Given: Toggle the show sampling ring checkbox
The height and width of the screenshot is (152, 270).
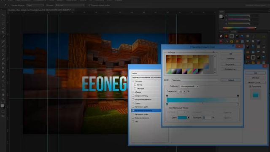Looking at the screenshot, I should (x=89, y=5).
